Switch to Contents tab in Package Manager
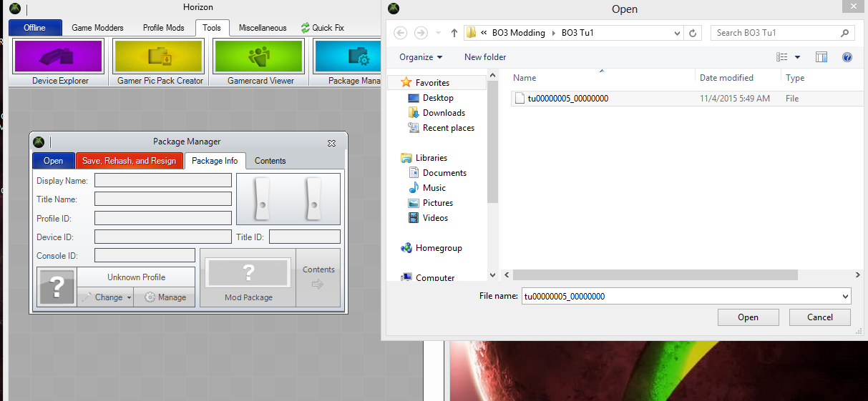868x401 pixels. [270, 161]
